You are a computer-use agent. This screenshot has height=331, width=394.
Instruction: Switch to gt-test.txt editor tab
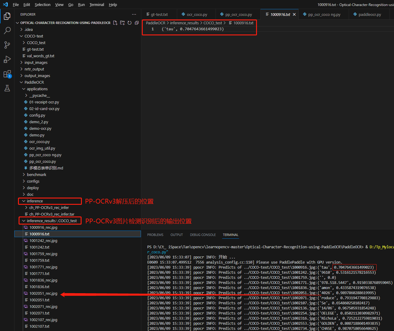point(159,14)
